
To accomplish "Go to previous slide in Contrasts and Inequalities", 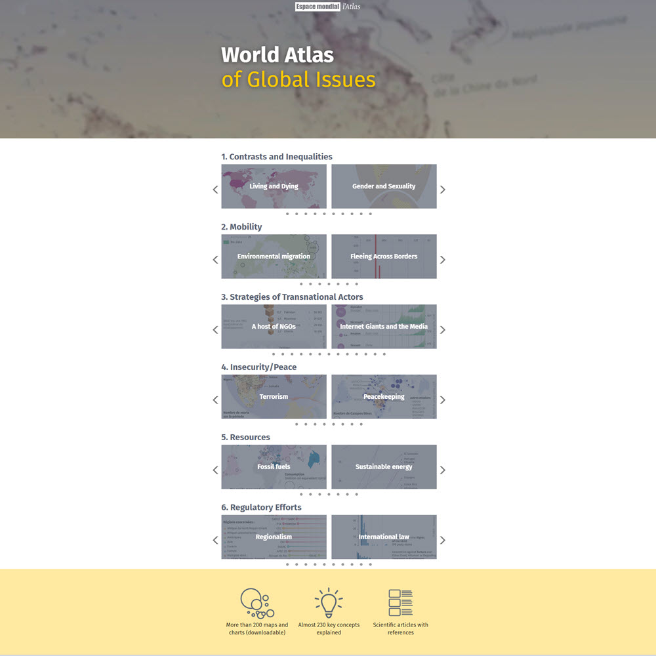I will tap(215, 190).
